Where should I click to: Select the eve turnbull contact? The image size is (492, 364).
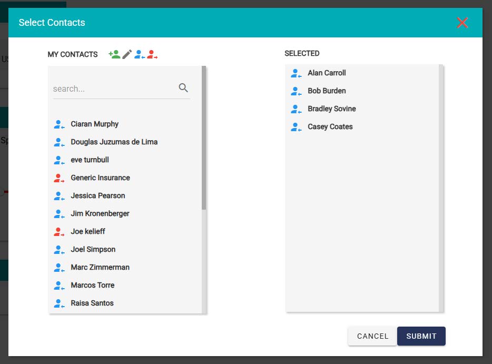click(90, 160)
